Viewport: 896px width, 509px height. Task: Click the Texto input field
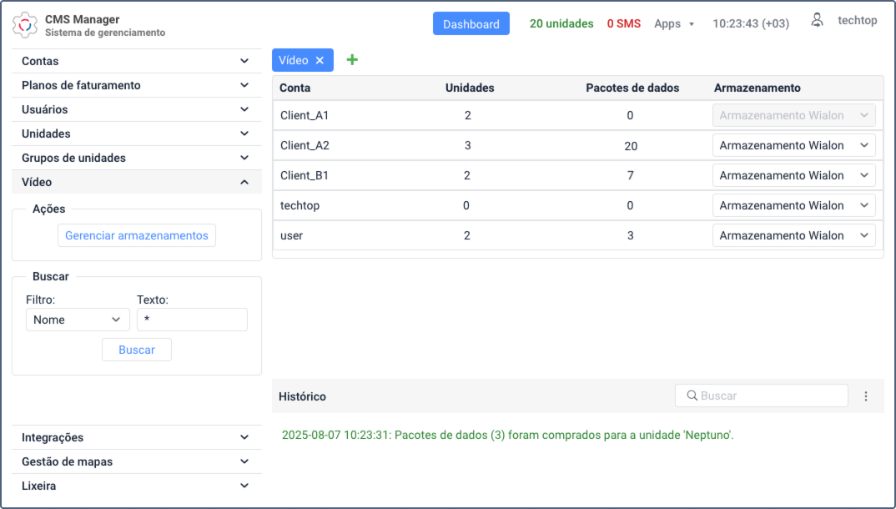click(x=192, y=320)
